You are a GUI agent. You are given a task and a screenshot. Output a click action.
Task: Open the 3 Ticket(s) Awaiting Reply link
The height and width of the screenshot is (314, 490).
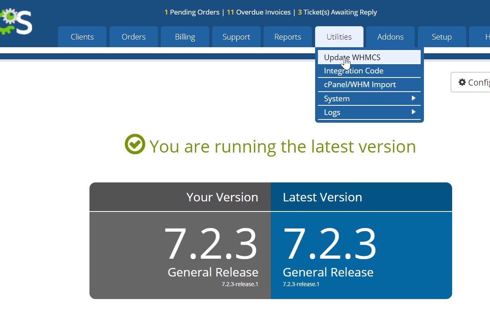(x=338, y=12)
